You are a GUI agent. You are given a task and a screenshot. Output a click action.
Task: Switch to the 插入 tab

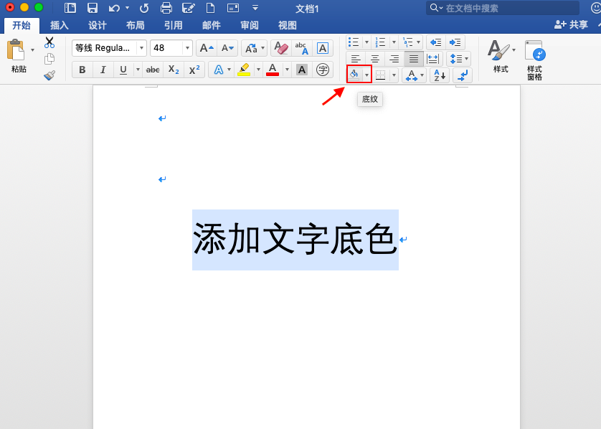[60, 25]
